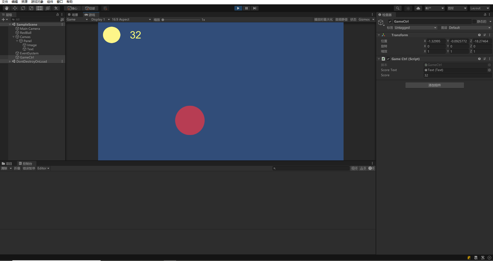Open the Display 1 dropdown
This screenshot has height=261, width=493.
coord(100,20)
